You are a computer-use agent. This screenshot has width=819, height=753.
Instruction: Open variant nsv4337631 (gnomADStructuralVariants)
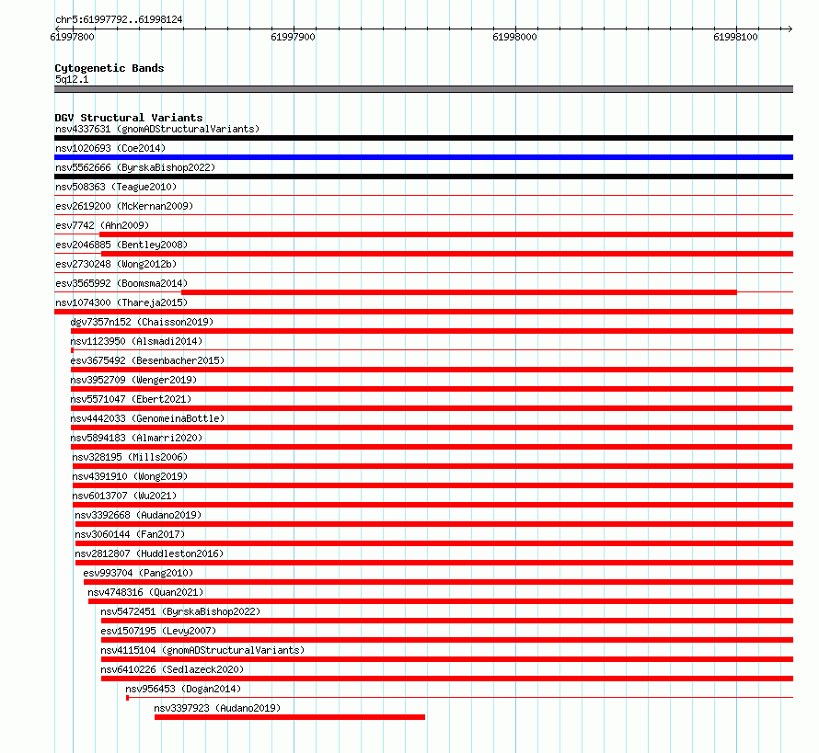coord(157,129)
